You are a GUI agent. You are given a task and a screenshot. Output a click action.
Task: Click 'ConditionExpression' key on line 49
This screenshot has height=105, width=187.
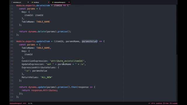34,61
